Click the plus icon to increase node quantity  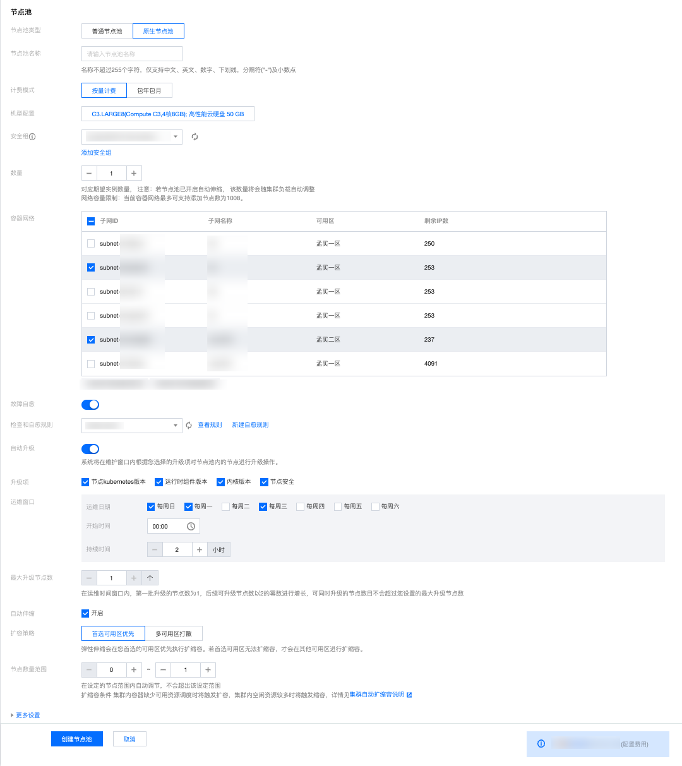[134, 173]
